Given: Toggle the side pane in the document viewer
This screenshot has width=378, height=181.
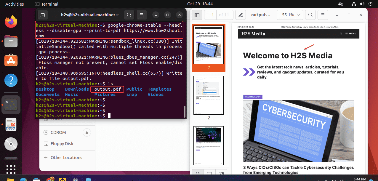Looking at the screenshot, I should (x=196, y=15).
